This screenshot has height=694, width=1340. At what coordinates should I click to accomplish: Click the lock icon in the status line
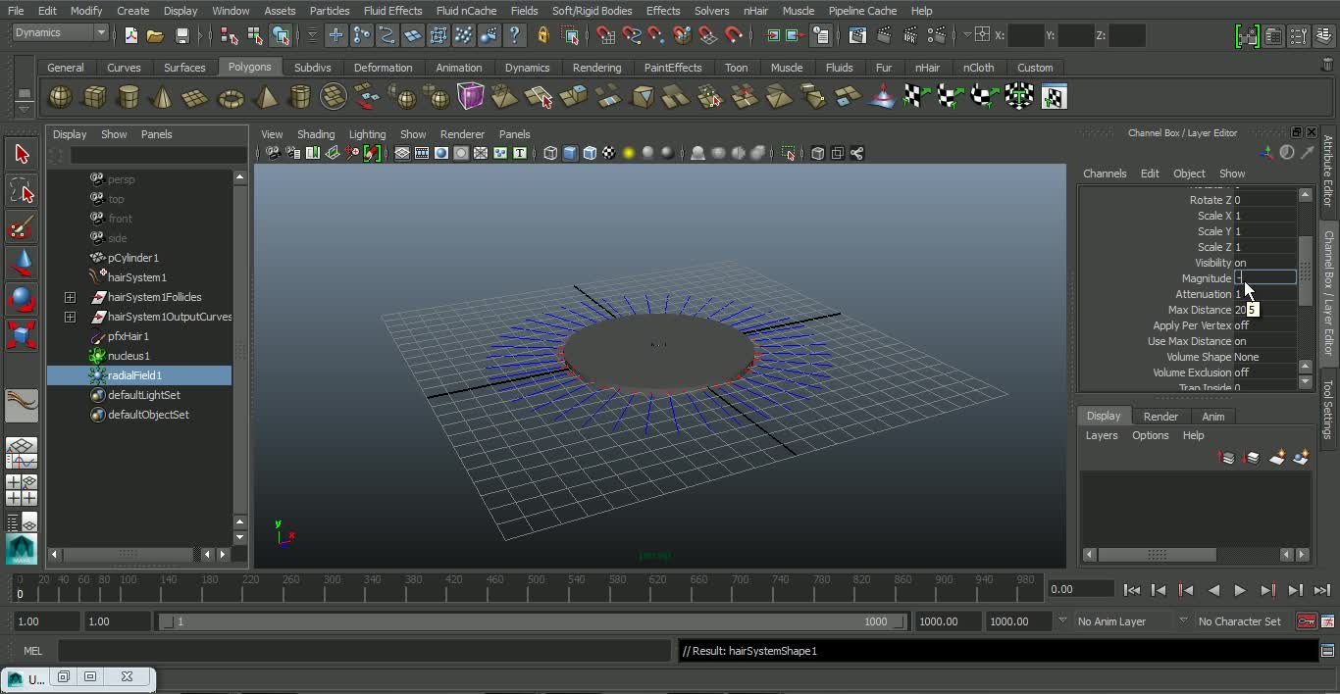[542, 35]
